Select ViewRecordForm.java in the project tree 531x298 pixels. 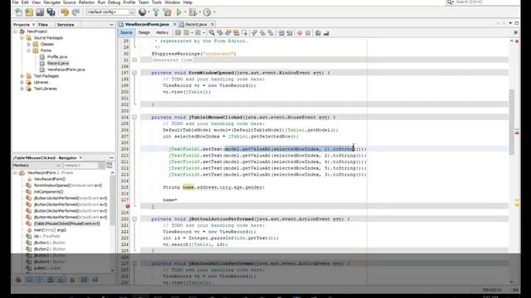tap(66, 70)
